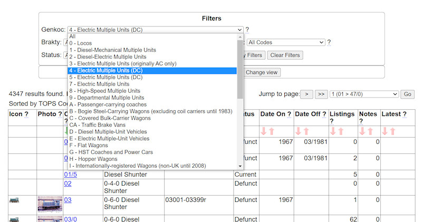422x222 pixels.
Task: Click the question mark beside All Codes dropdown
Action: pos(329,42)
